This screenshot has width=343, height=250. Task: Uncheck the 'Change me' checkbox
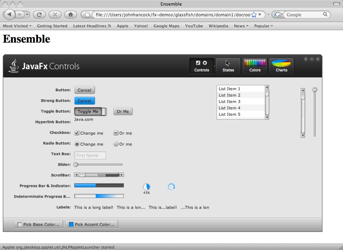pyautogui.click(x=77, y=133)
